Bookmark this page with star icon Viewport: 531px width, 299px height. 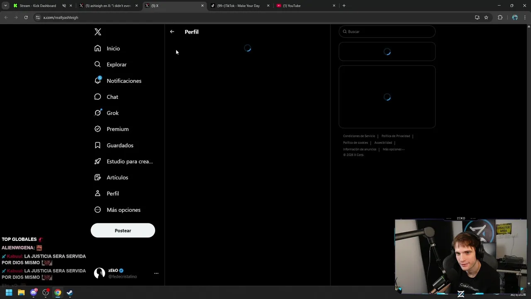(x=486, y=17)
